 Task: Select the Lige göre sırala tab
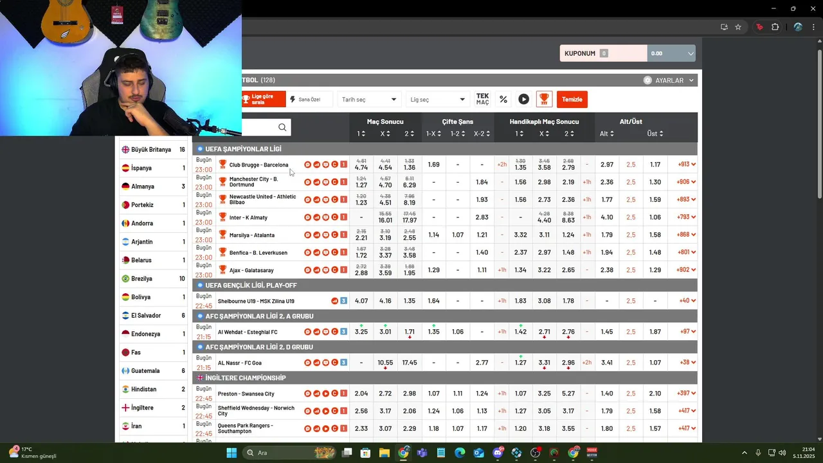click(264, 99)
